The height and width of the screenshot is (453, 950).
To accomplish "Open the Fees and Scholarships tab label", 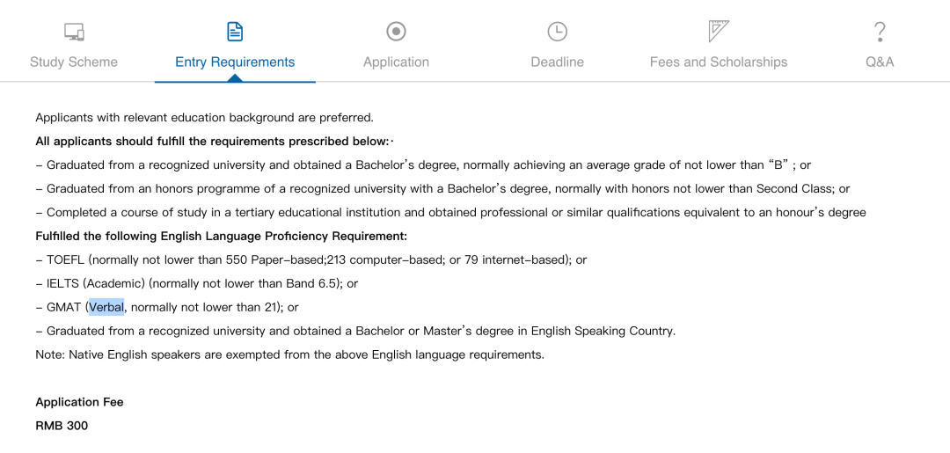I will tap(719, 62).
